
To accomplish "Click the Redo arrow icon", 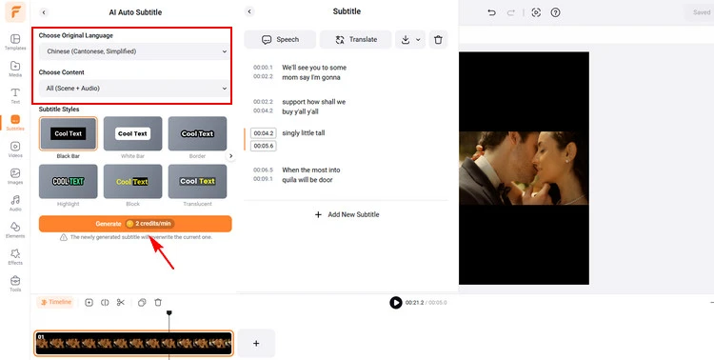I will pyautogui.click(x=511, y=12).
